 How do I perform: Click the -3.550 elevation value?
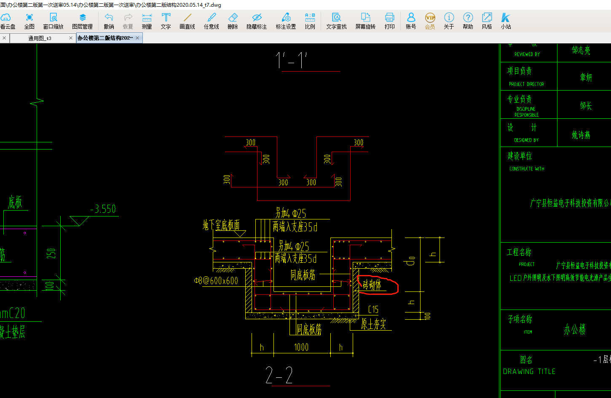pyautogui.click(x=103, y=209)
